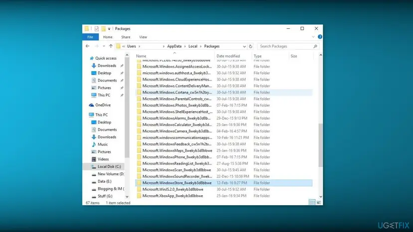Screen dimensions: 413x232
Task: Open pinned Downloads under Quick access
Action: coord(107,66)
